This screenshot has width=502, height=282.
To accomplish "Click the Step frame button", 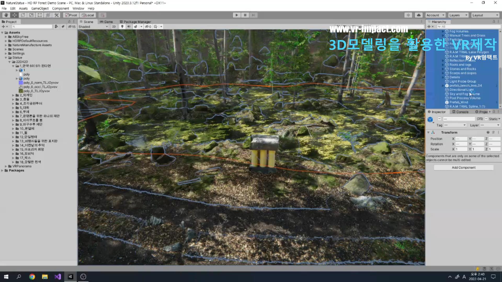I will pos(253,15).
